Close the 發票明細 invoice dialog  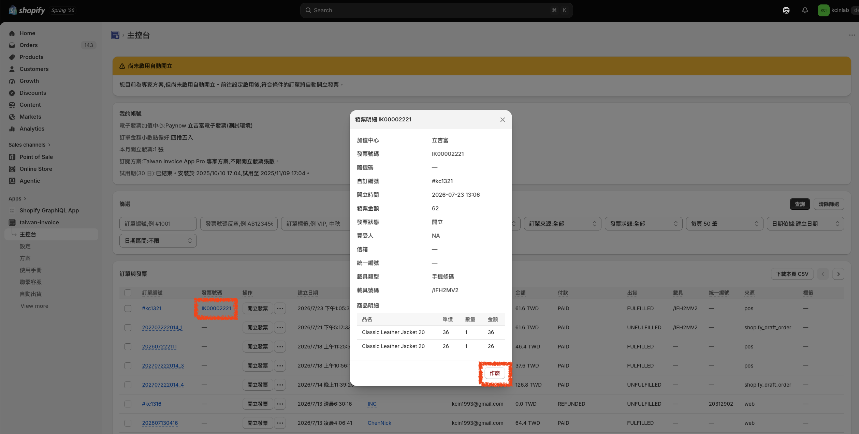(x=503, y=120)
